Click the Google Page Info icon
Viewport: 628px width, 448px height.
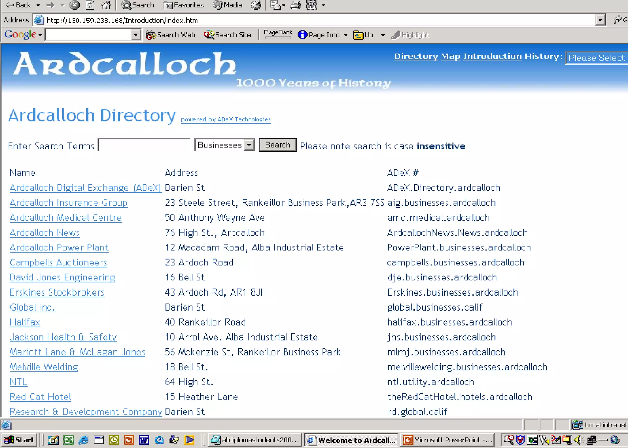(x=302, y=35)
